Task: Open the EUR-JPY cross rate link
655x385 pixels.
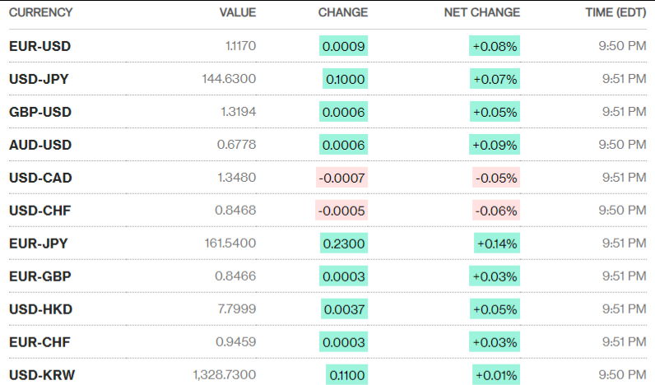Action: click(x=39, y=244)
